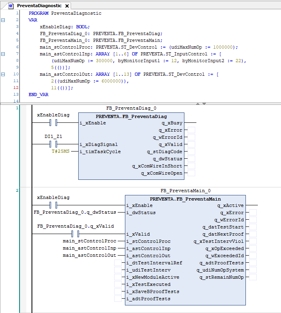This screenshot has height=313, width=281.
Task: Click the empty box at i_xSaveBProofTests input
Action: 118,291
